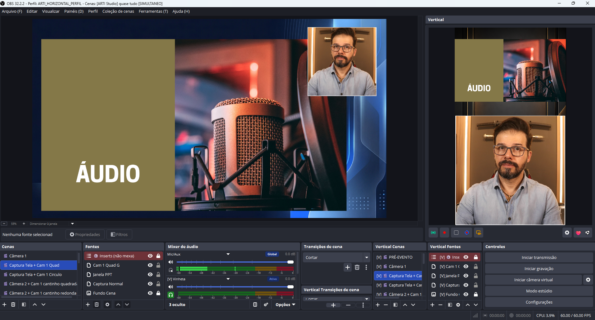The width and height of the screenshot is (595, 320).
Task: Switch the audio mixer layout icon
Action: click(255, 304)
